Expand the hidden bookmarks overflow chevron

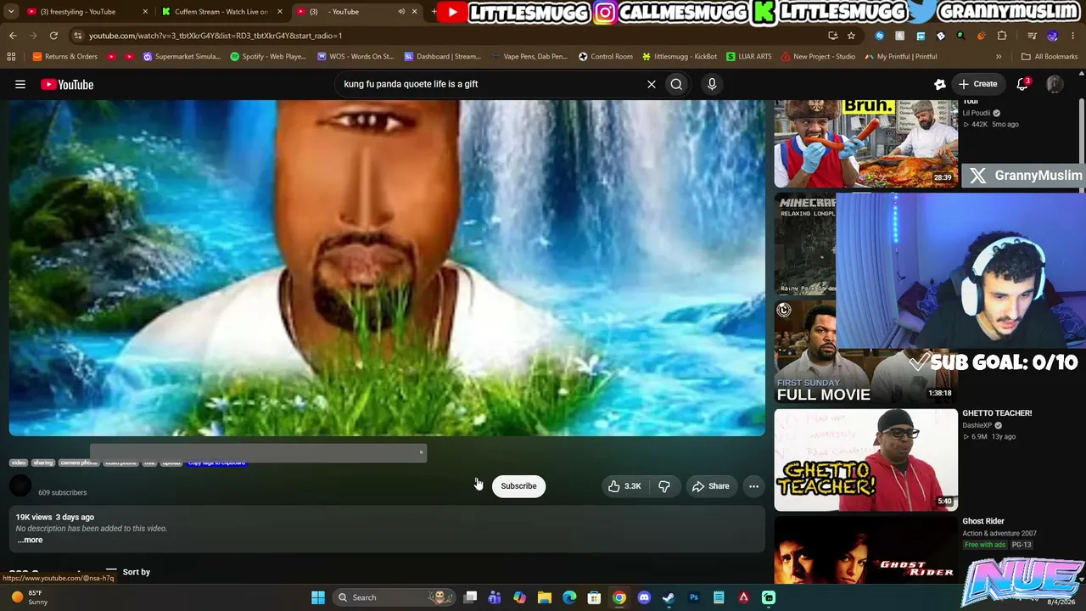click(x=999, y=57)
